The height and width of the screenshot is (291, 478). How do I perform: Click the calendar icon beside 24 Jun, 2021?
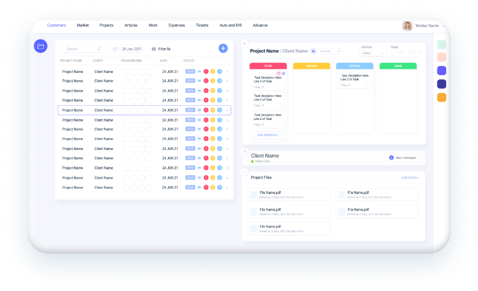coord(115,49)
